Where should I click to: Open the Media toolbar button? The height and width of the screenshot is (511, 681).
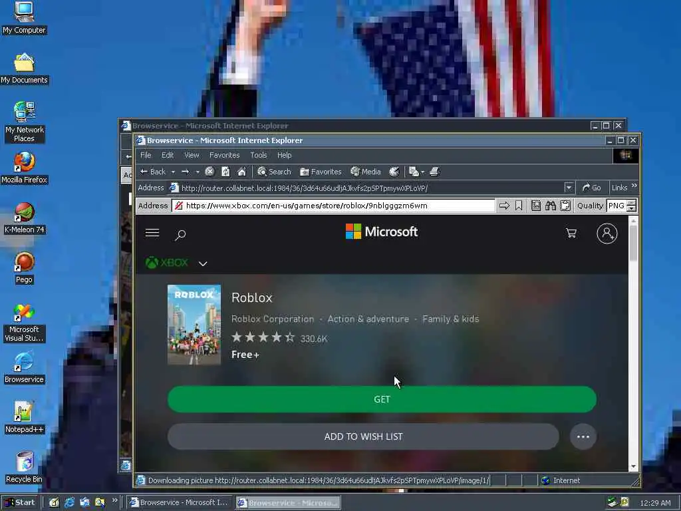pyautogui.click(x=366, y=172)
